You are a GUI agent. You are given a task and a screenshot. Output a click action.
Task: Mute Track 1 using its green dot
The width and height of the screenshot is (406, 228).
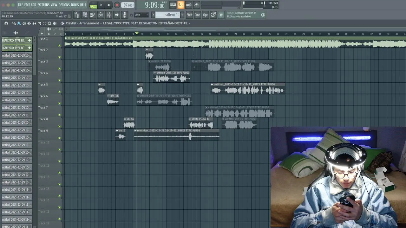(59, 46)
